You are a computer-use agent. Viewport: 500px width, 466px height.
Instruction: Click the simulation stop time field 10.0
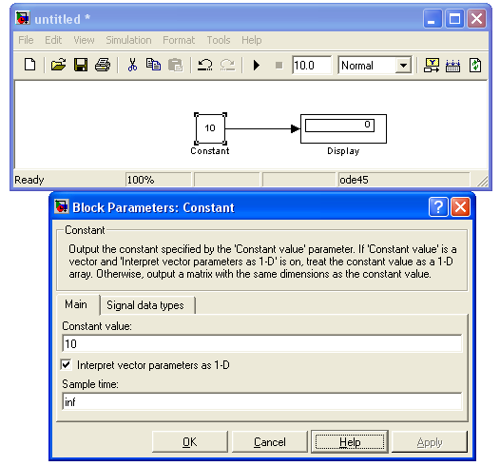(x=312, y=66)
